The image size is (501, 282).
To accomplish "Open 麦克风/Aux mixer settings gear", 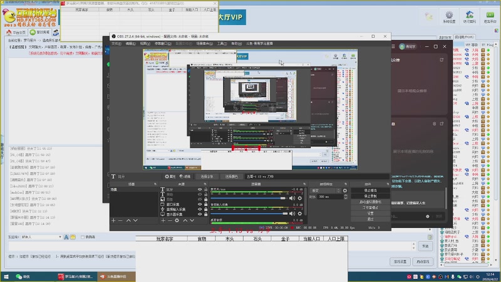I will (300, 198).
